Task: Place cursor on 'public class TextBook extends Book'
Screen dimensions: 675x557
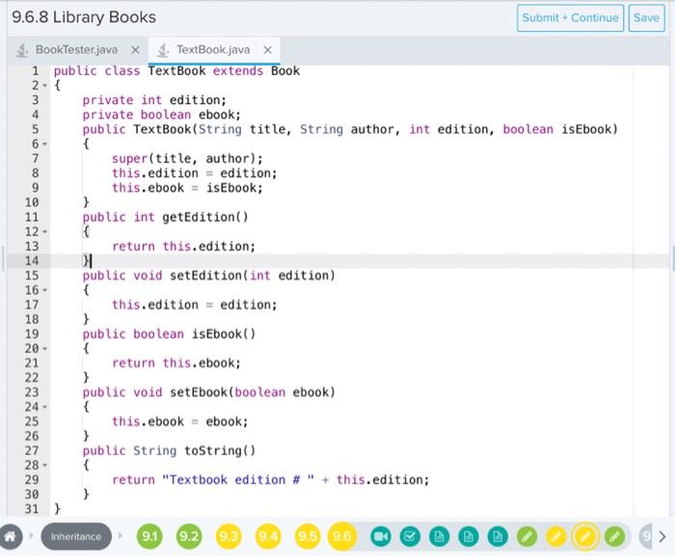Action: pyautogui.click(x=176, y=71)
